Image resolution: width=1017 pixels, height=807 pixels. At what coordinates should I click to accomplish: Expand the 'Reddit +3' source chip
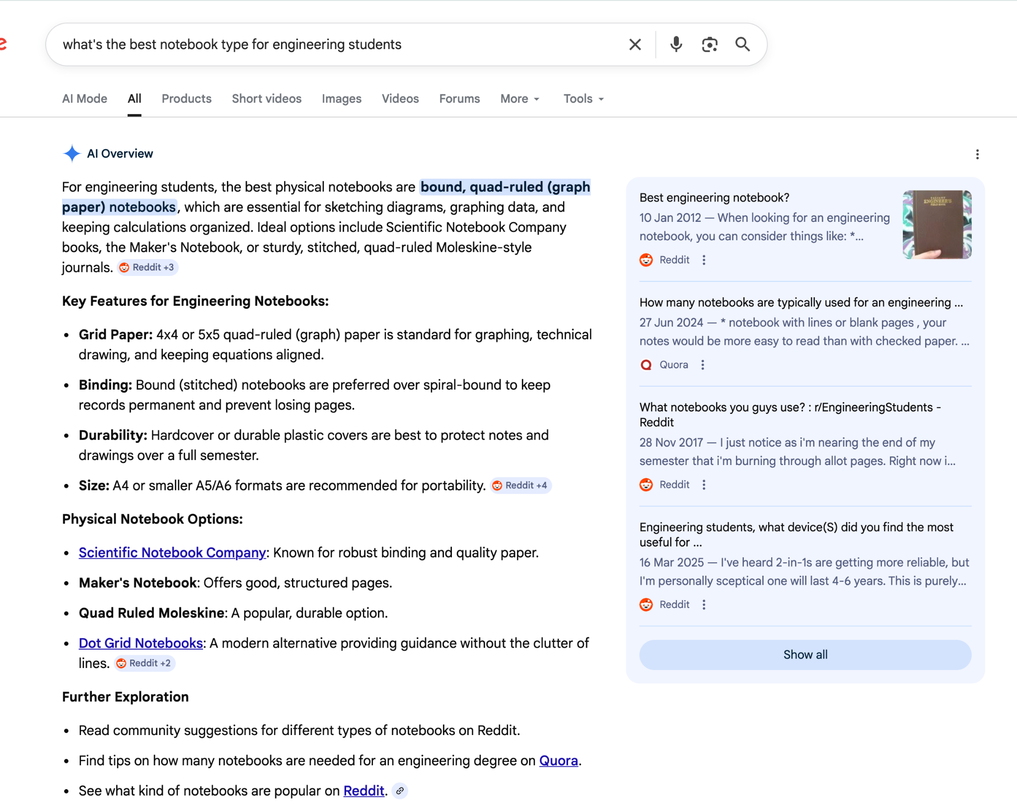coord(147,268)
